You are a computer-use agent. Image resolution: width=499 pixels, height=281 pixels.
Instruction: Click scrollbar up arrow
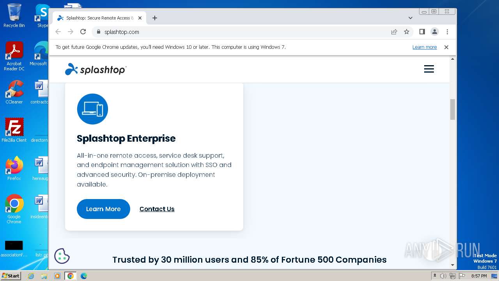(453, 59)
